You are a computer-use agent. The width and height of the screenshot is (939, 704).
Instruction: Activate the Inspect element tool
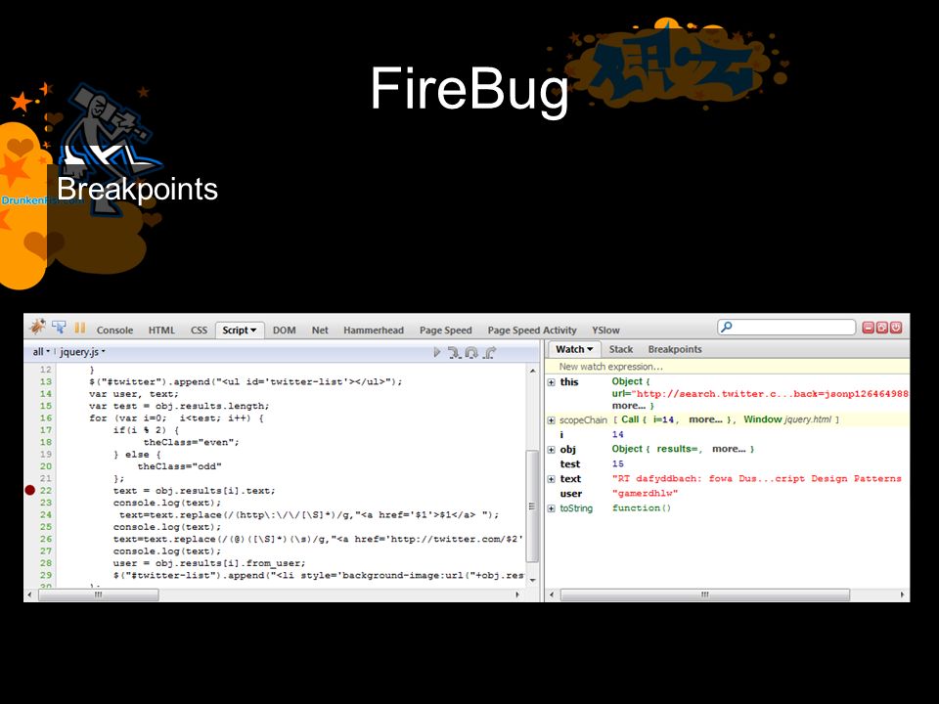click(59, 327)
